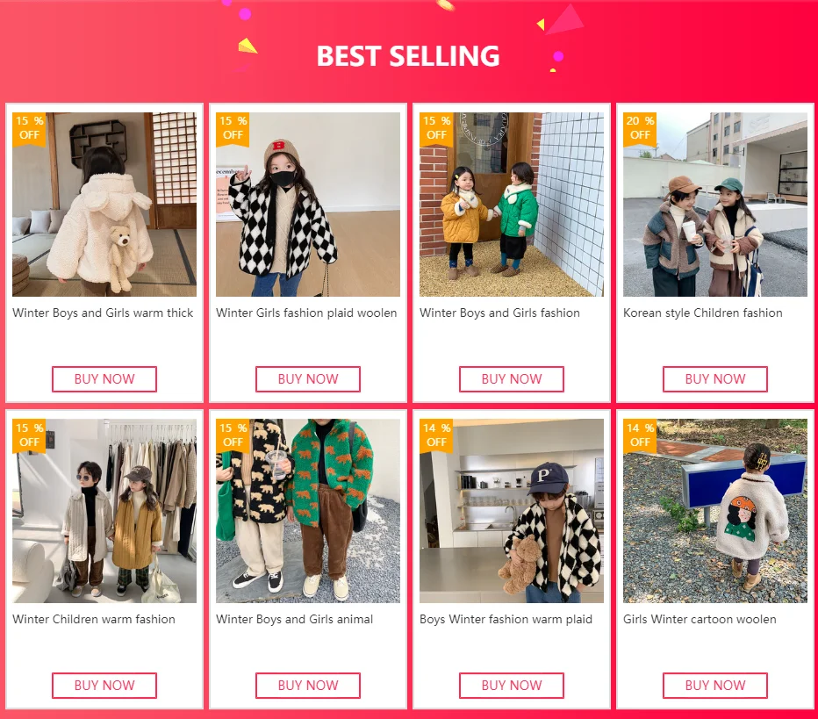
Task: Open the black-white diamond plaid coat image
Action: coord(308,205)
